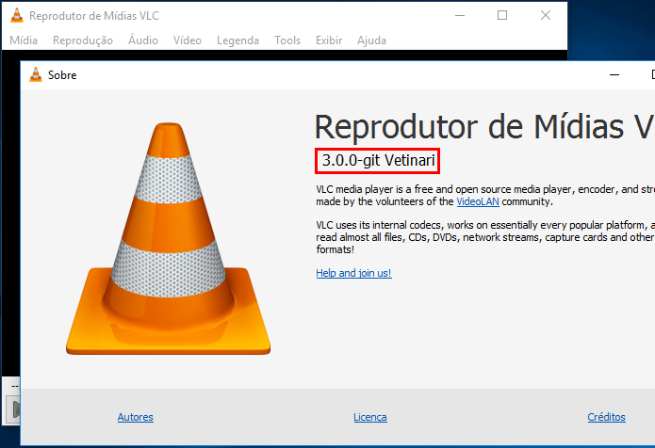Open the Legenda menu

click(x=237, y=40)
